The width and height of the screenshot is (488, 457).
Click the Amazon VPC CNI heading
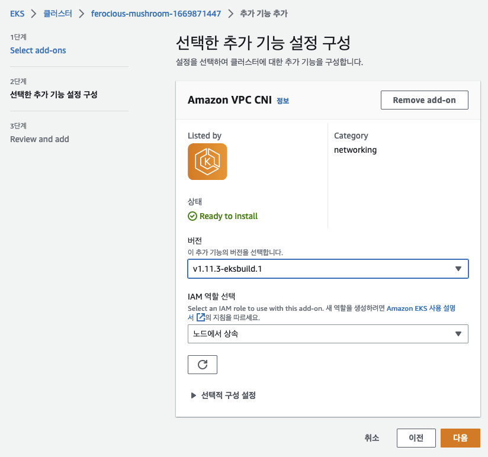(230, 100)
